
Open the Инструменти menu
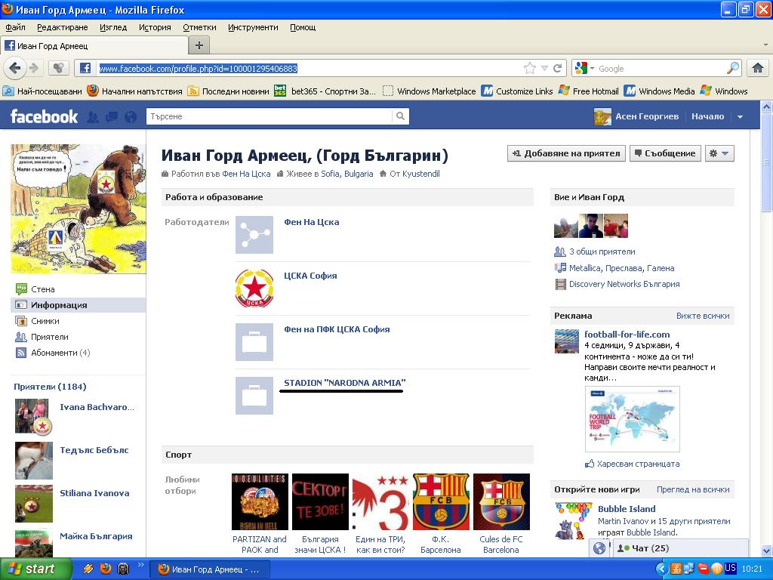(x=253, y=27)
